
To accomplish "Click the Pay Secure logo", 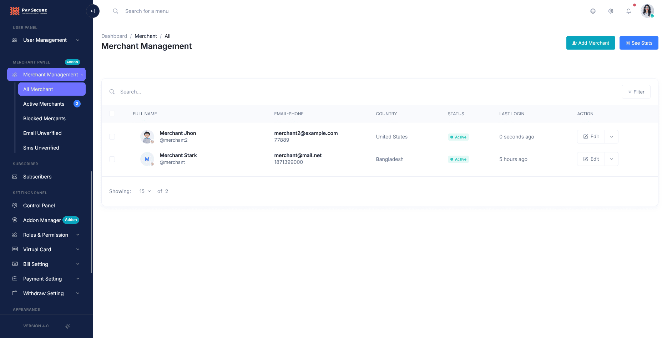I will (x=29, y=11).
